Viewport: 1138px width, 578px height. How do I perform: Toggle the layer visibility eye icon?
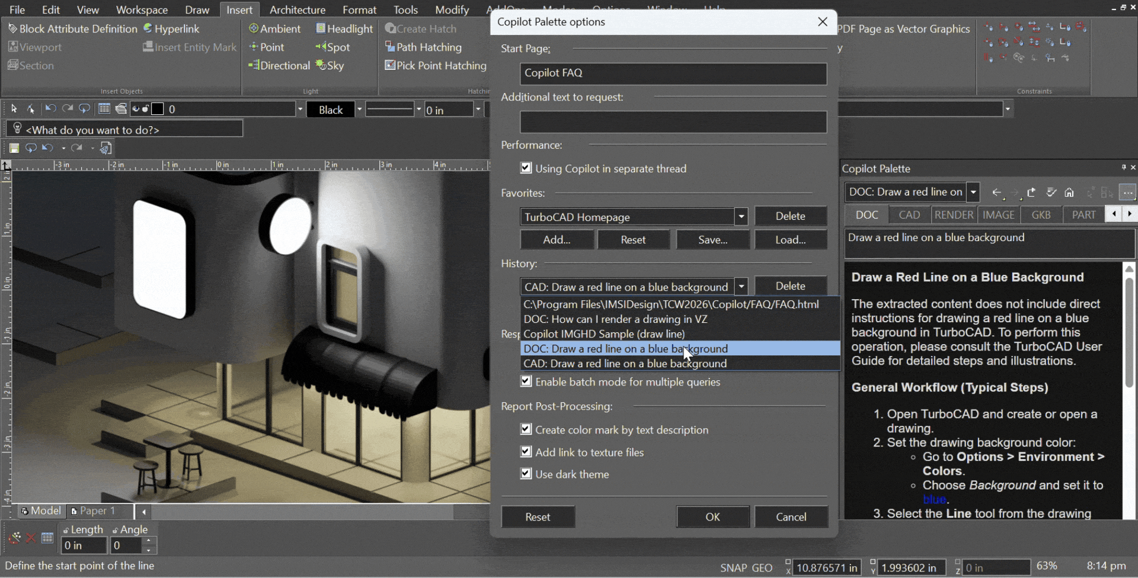pos(136,109)
